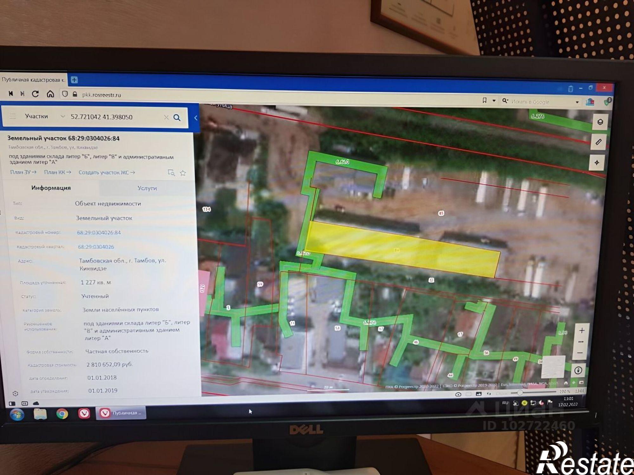
Task: Switch to the Услуги tab
Action: tap(147, 188)
